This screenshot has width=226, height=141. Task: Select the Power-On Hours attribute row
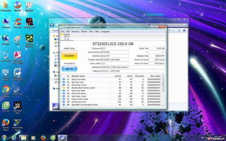pos(112,93)
